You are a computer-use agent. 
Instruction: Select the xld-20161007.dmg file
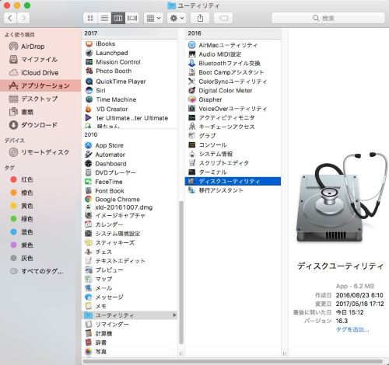130,207
